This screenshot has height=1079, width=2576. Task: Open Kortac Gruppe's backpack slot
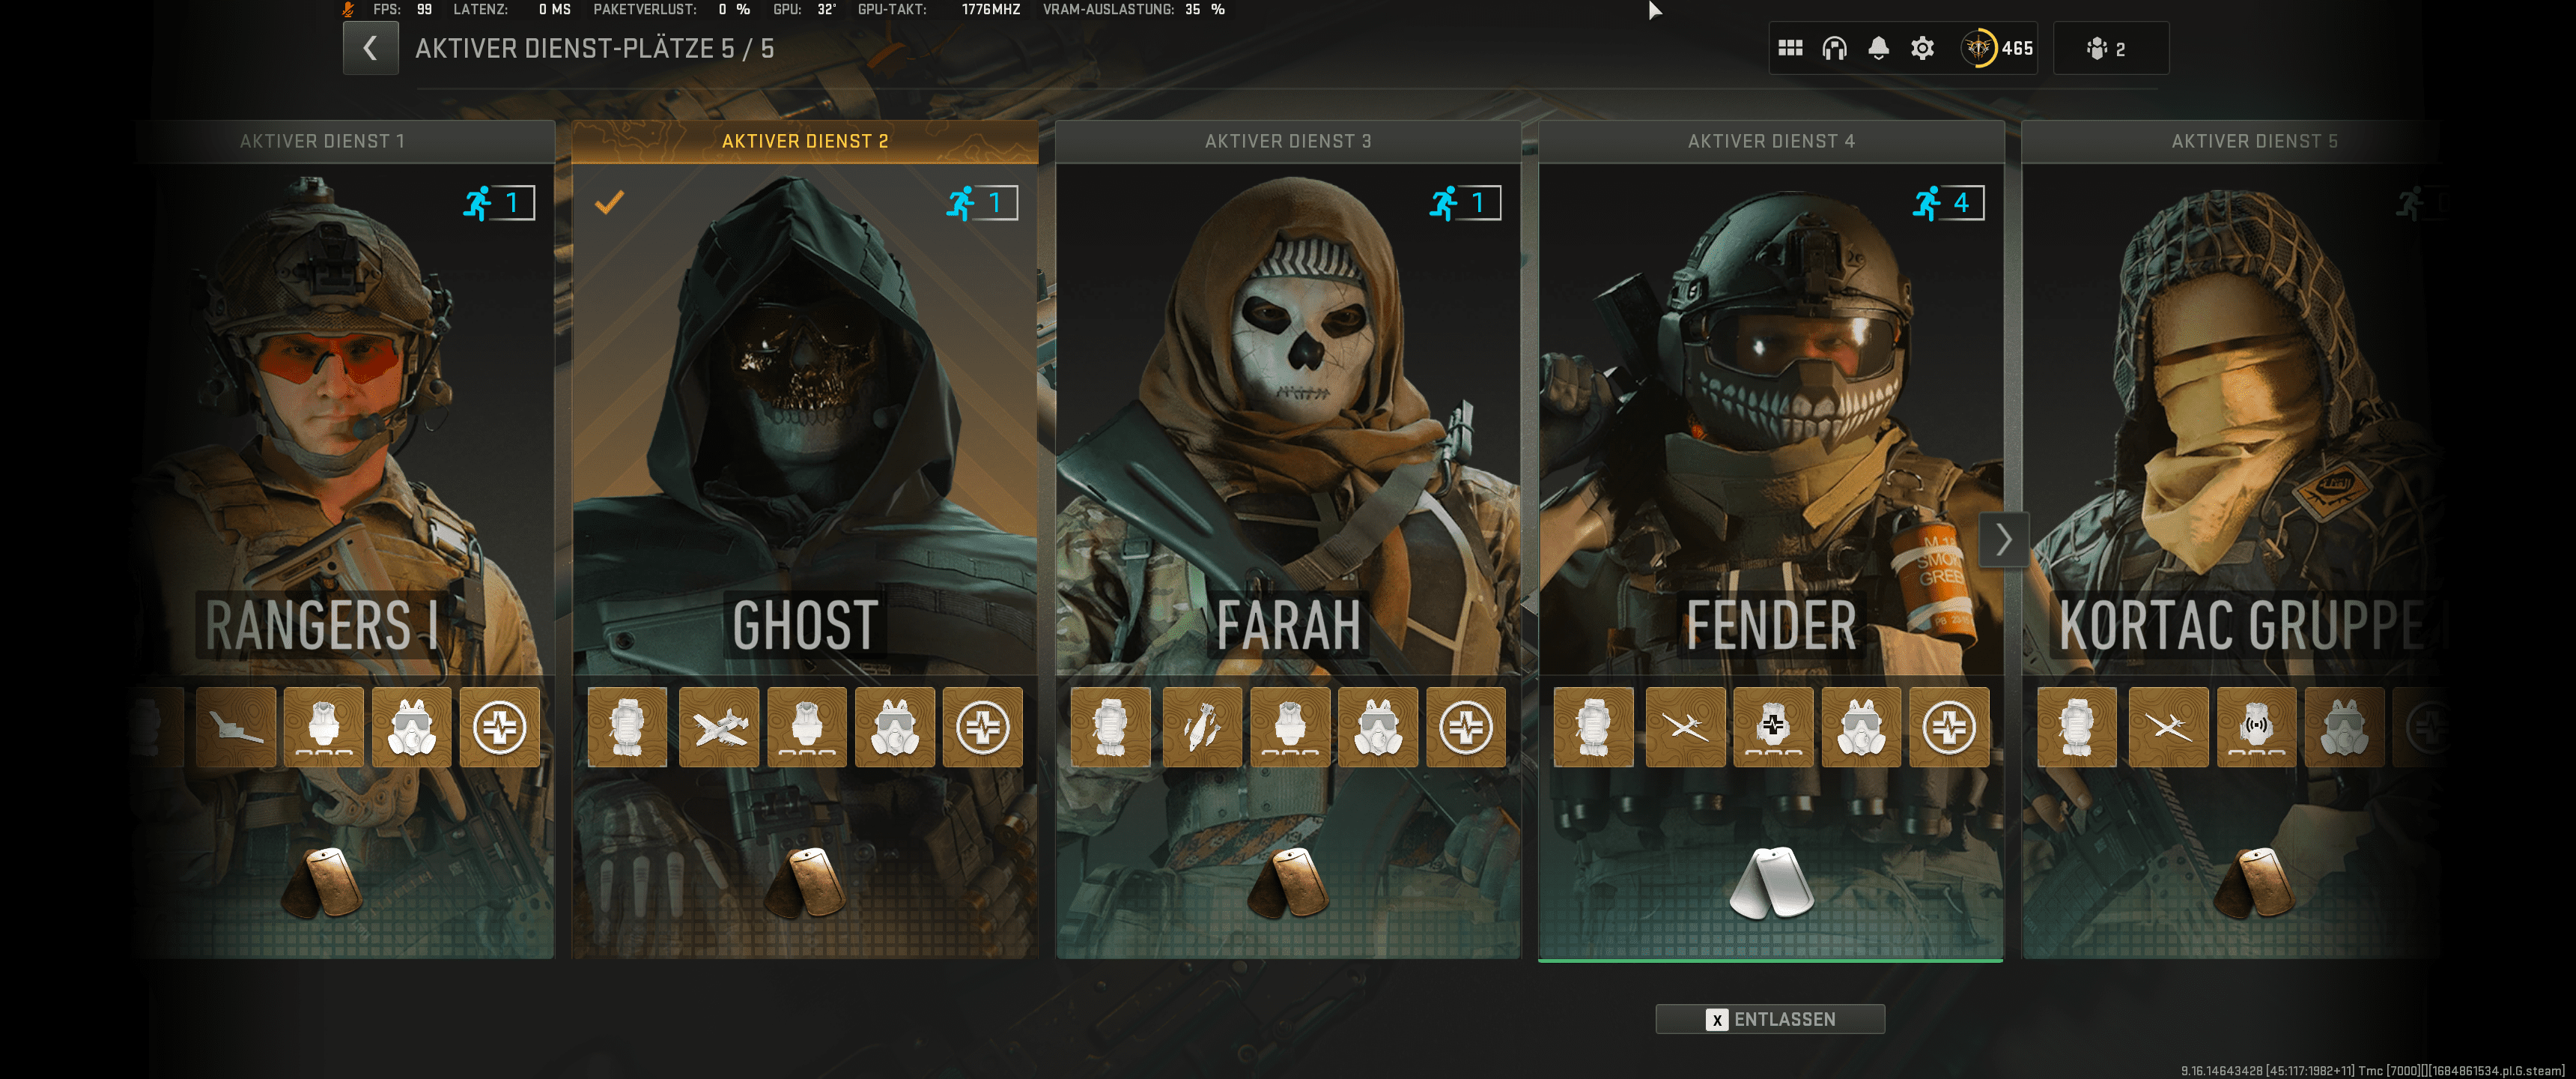pyautogui.click(x=2077, y=728)
